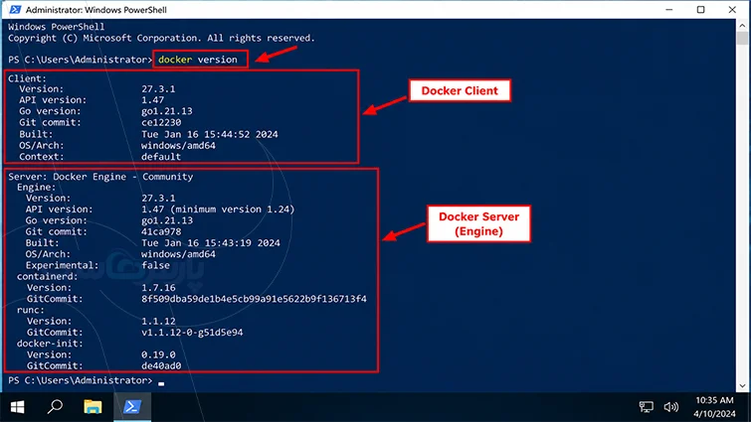
Task: Click the 'docker-init:' section label
Action: (x=50, y=344)
